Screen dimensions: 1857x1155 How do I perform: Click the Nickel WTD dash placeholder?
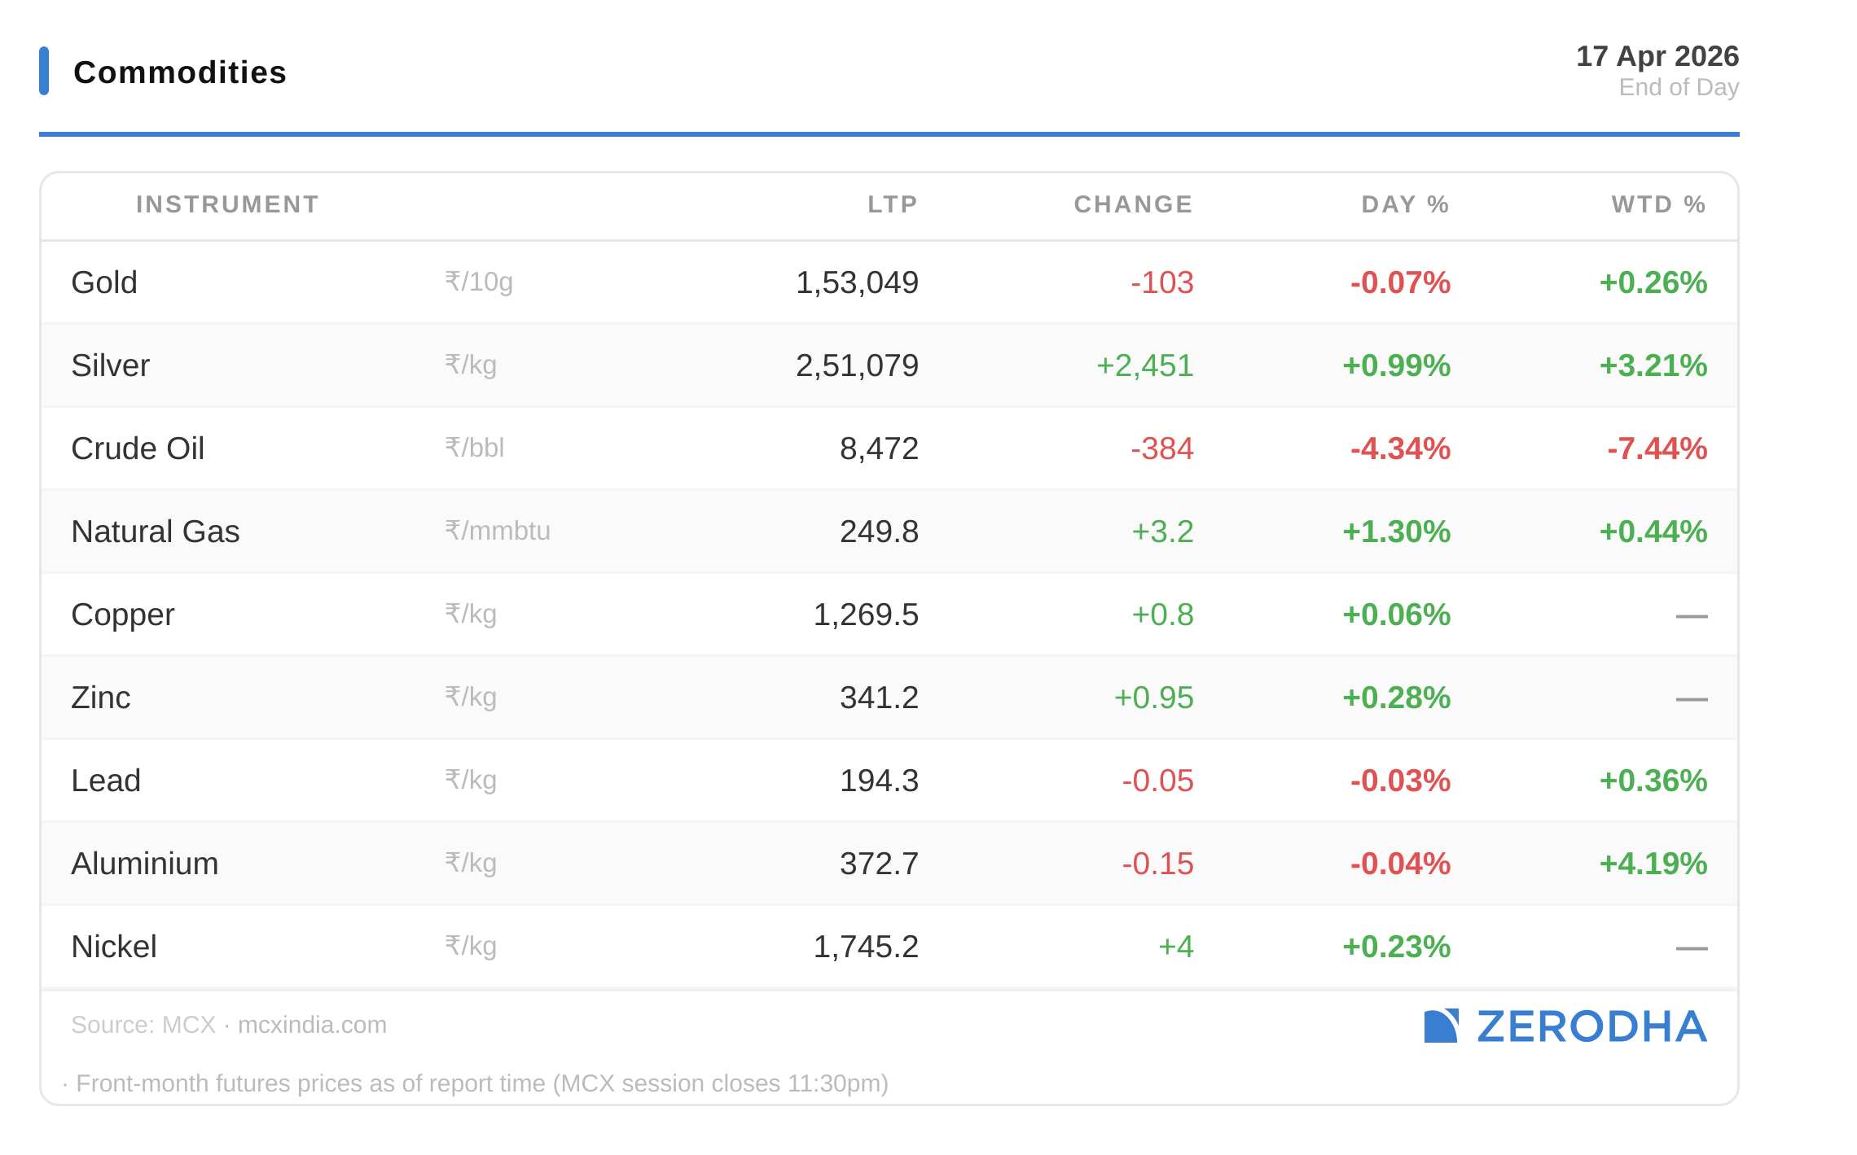pos(1691,948)
